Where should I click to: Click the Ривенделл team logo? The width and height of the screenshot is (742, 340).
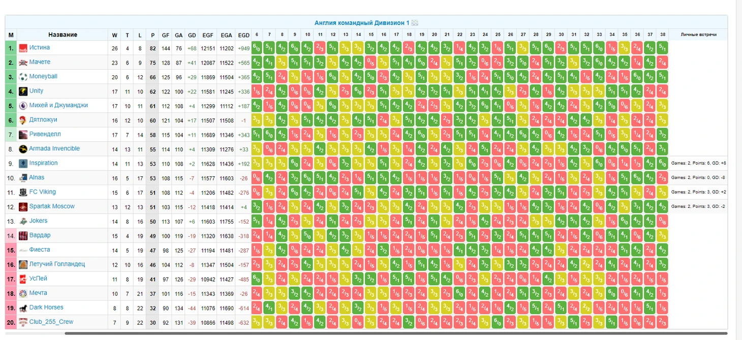click(x=23, y=135)
